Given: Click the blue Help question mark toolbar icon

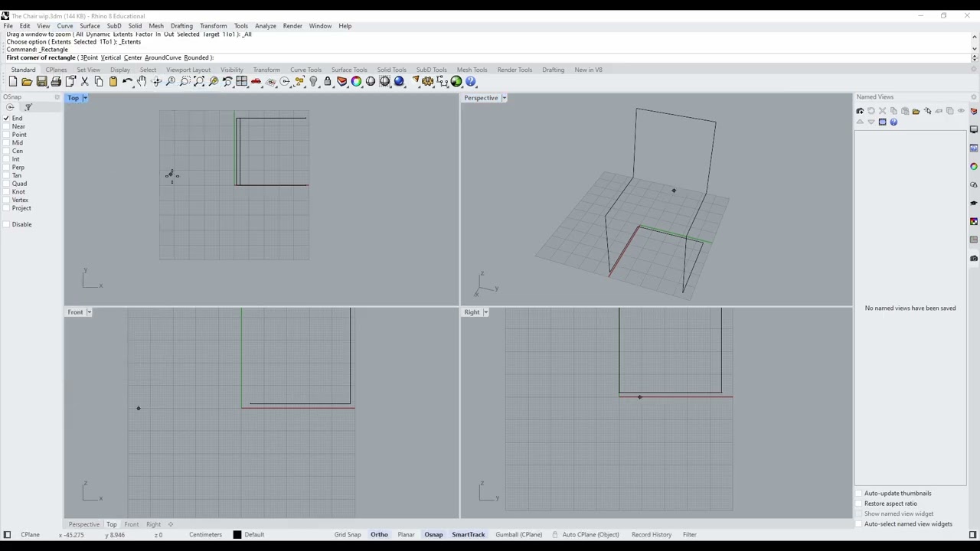Looking at the screenshot, I should [x=470, y=81].
